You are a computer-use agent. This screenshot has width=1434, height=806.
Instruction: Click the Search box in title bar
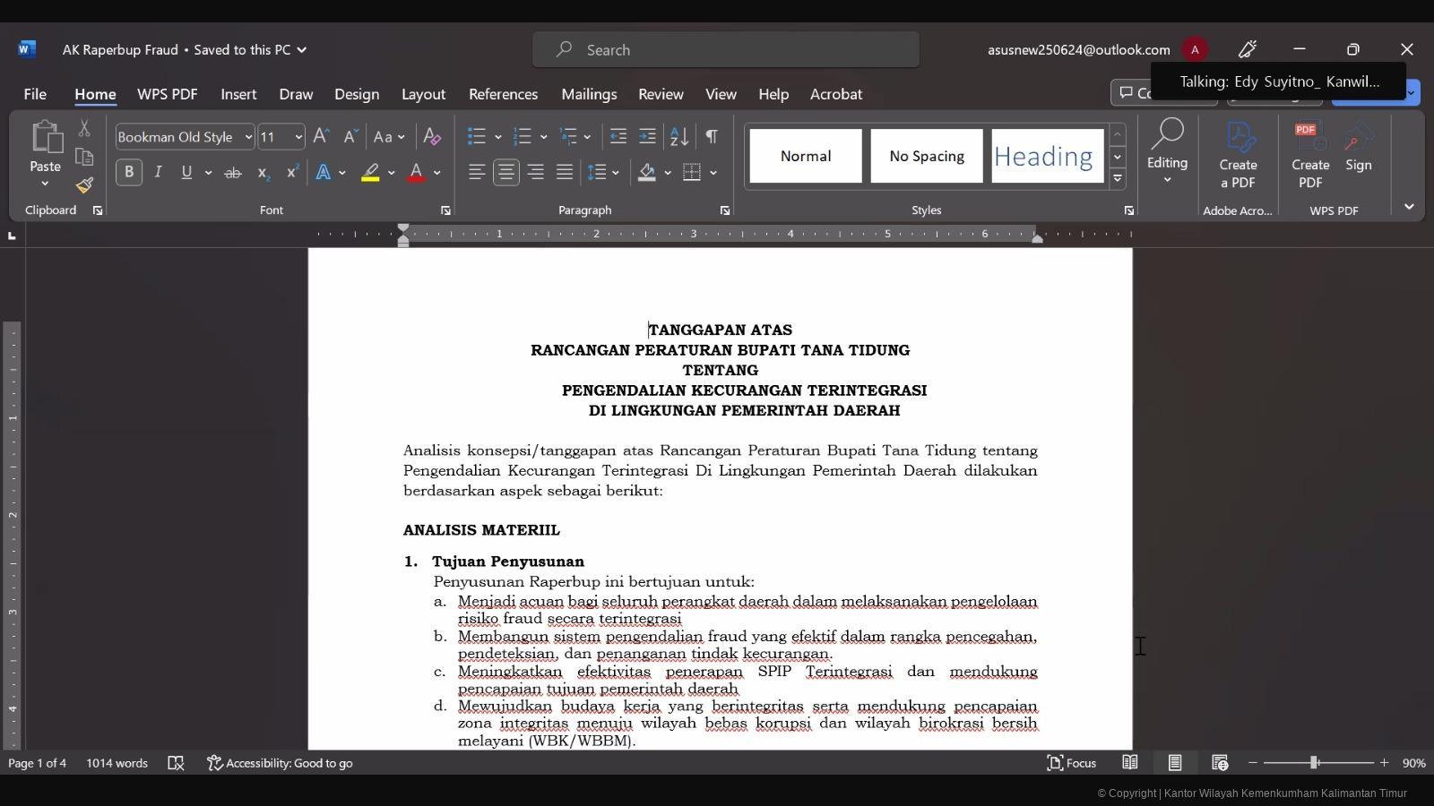click(x=726, y=50)
